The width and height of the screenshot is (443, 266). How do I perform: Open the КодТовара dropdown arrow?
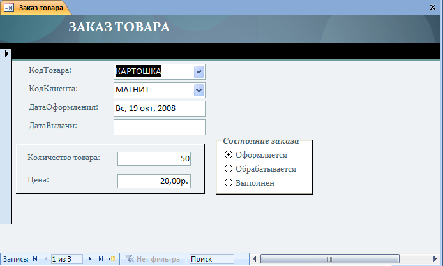tap(199, 71)
